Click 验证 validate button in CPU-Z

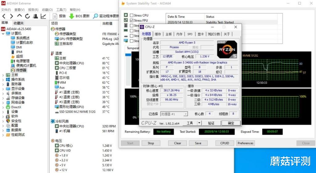tap(211, 123)
